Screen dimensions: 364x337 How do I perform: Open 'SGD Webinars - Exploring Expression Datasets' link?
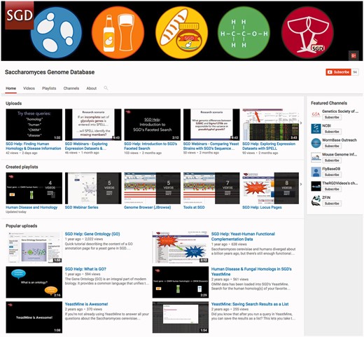click(x=86, y=146)
